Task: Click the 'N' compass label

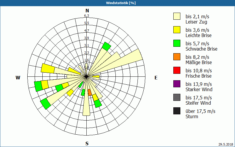Action: coord(87,11)
